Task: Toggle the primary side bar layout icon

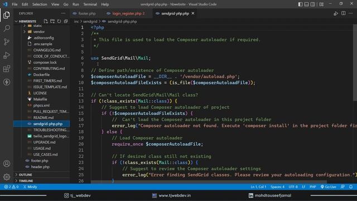Action: tap(300, 4)
